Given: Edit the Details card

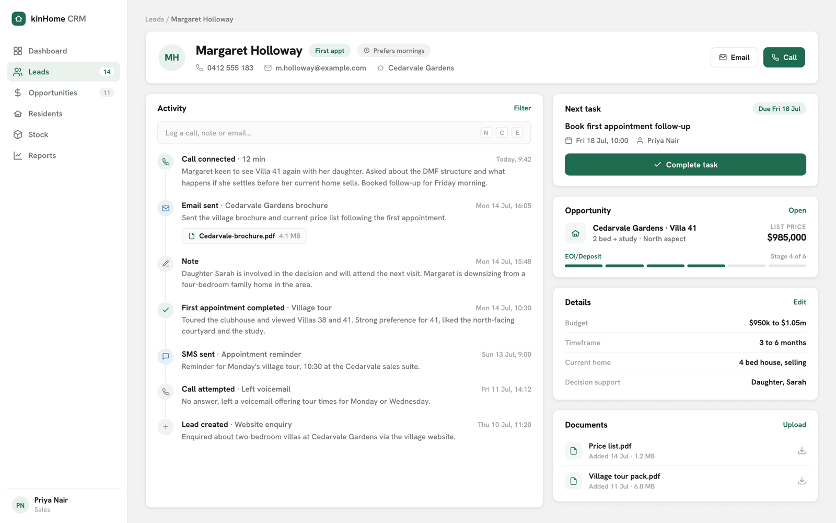Looking at the screenshot, I should click(799, 302).
